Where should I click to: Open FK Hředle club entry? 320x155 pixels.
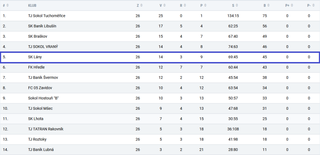click(x=160, y=67)
